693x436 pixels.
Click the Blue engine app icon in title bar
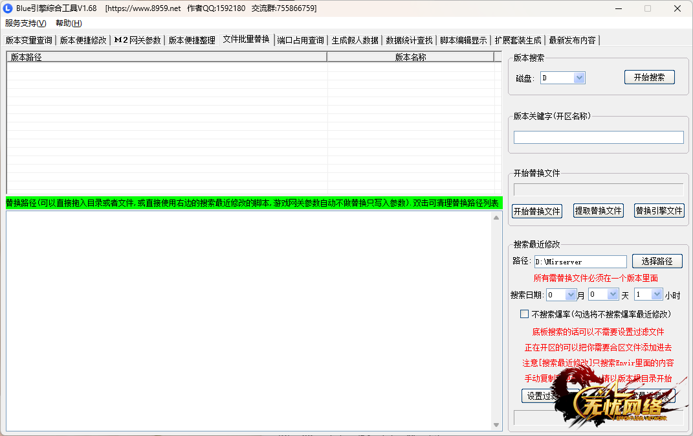click(8, 8)
